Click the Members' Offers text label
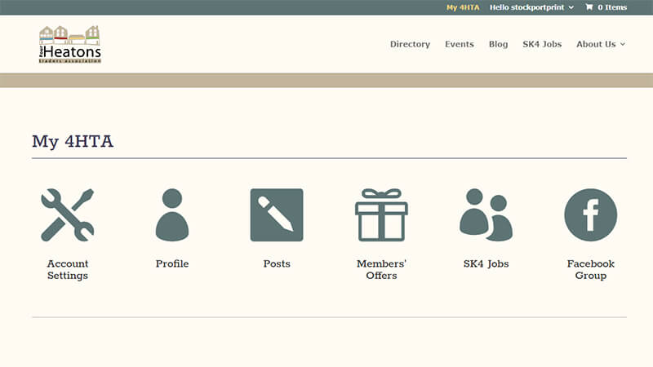The width and height of the screenshot is (653, 367). coord(381,270)
